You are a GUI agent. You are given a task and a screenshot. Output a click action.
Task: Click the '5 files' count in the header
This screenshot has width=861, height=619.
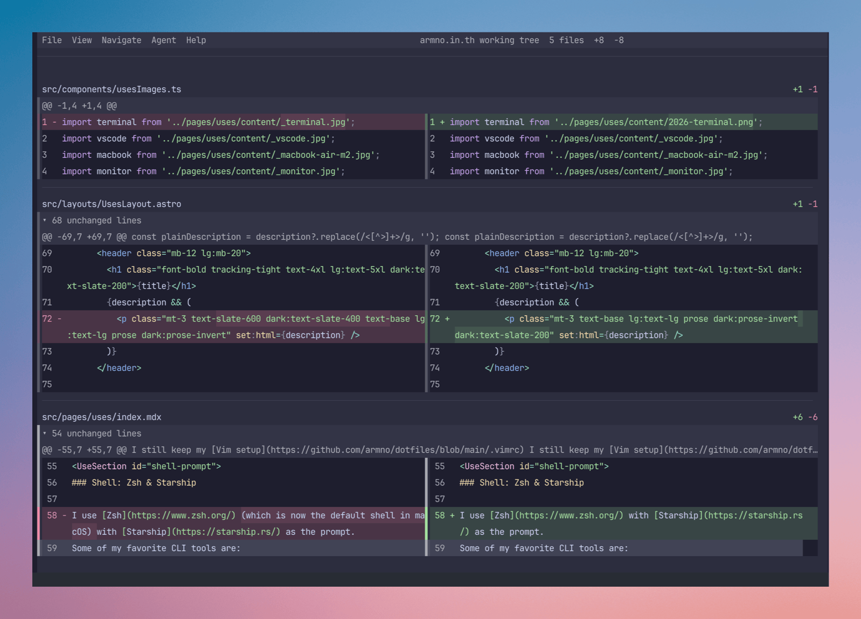[566, 40]
